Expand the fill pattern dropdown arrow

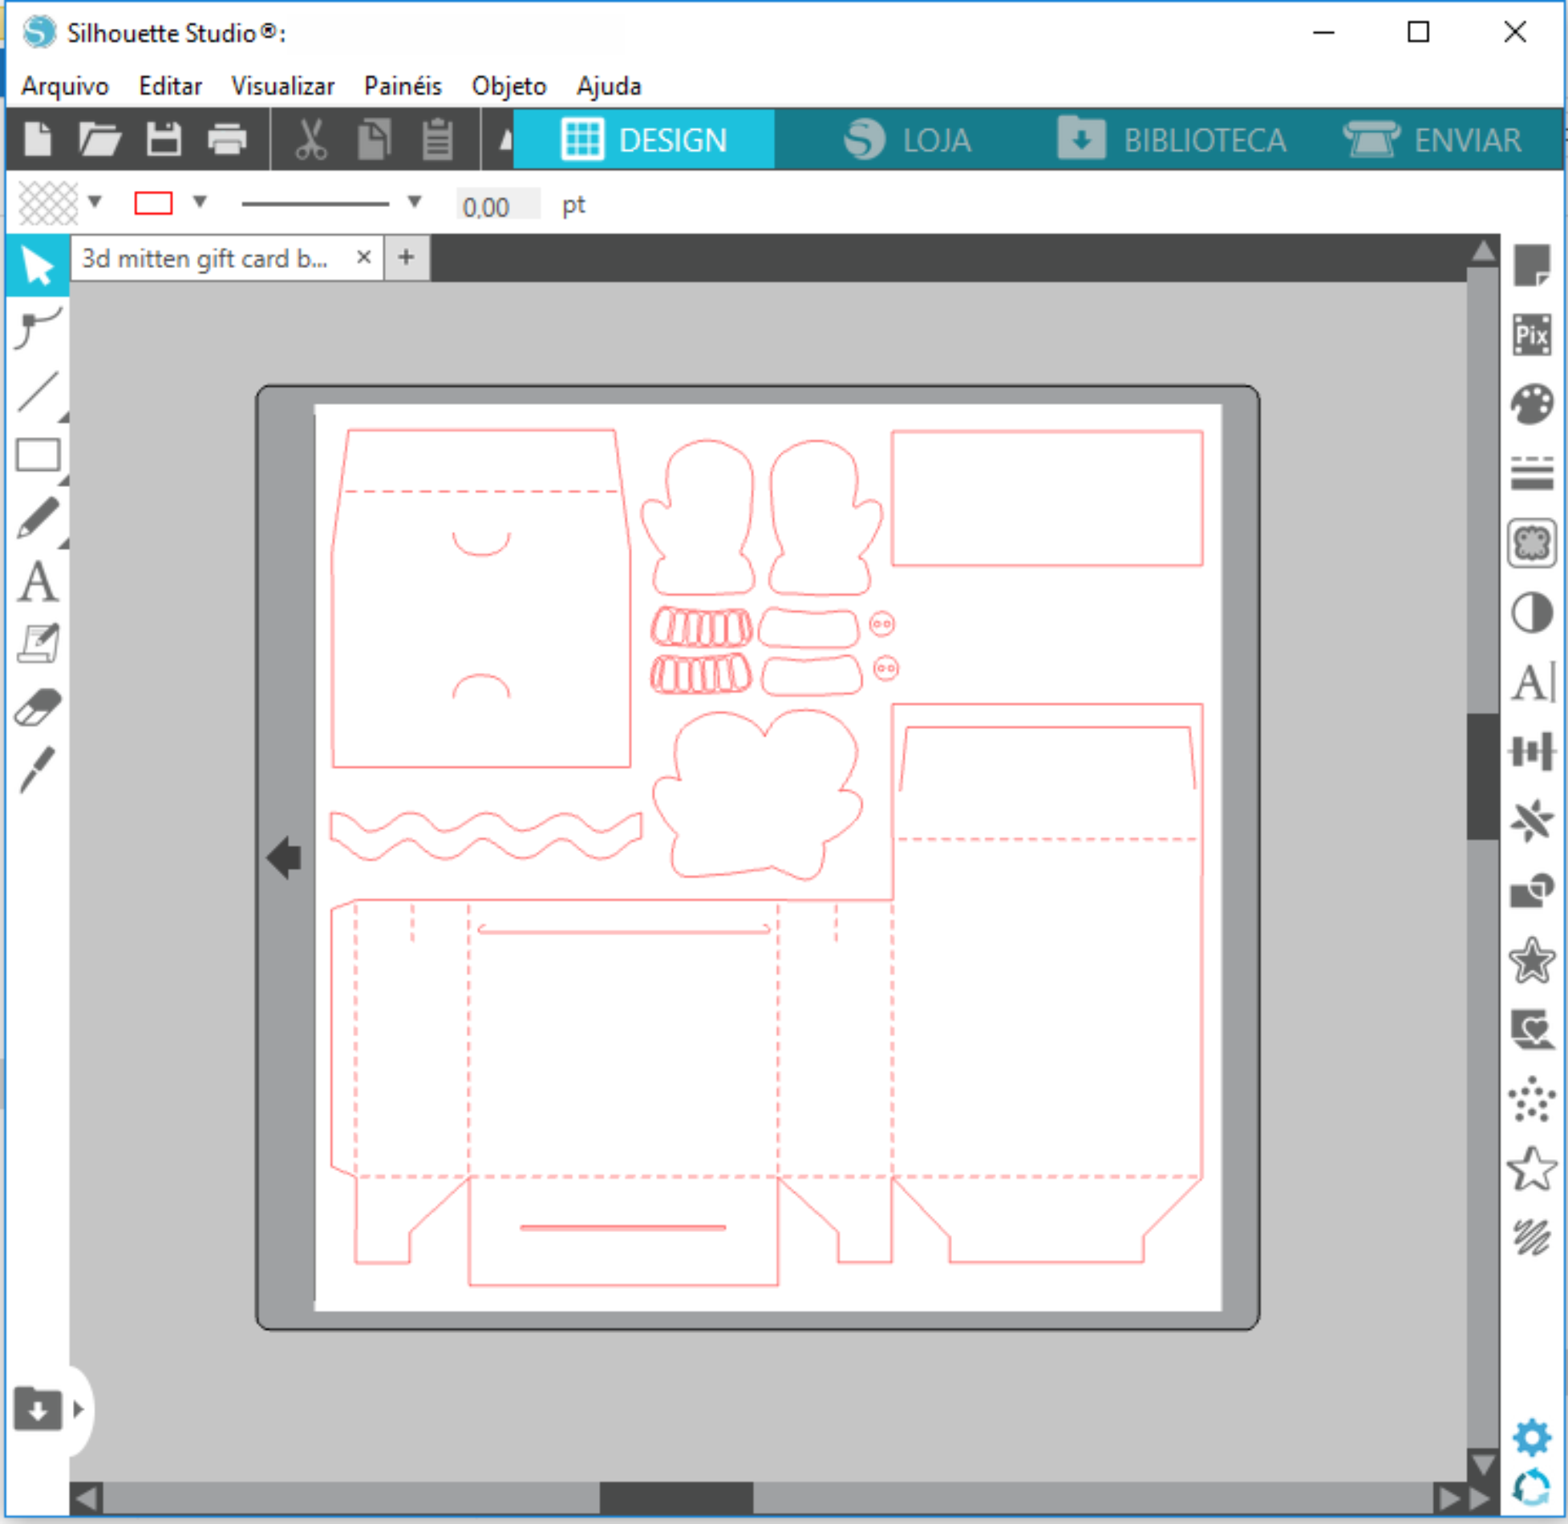[x=95, y=201]
